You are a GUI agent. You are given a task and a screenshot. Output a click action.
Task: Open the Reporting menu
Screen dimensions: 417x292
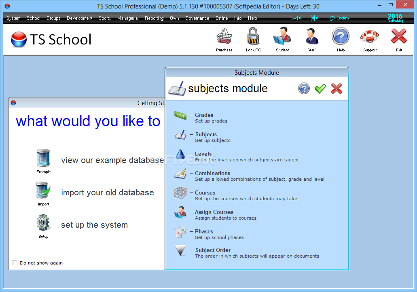pos(154,18)
